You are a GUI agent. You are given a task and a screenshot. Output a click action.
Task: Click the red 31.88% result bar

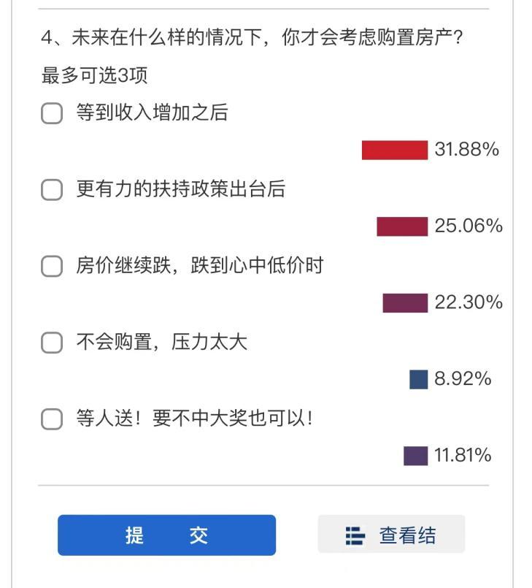click(395, 150)
